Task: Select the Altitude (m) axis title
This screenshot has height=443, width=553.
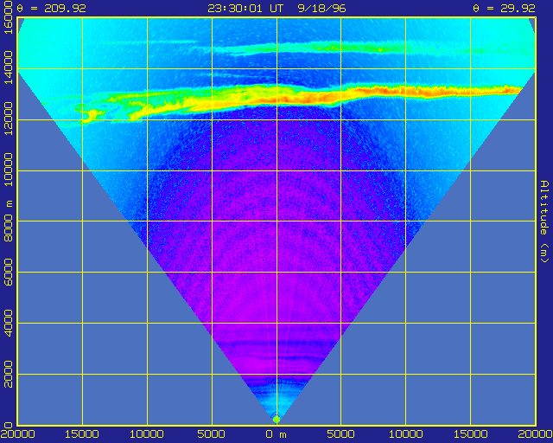Action: (x=544, y=221)
